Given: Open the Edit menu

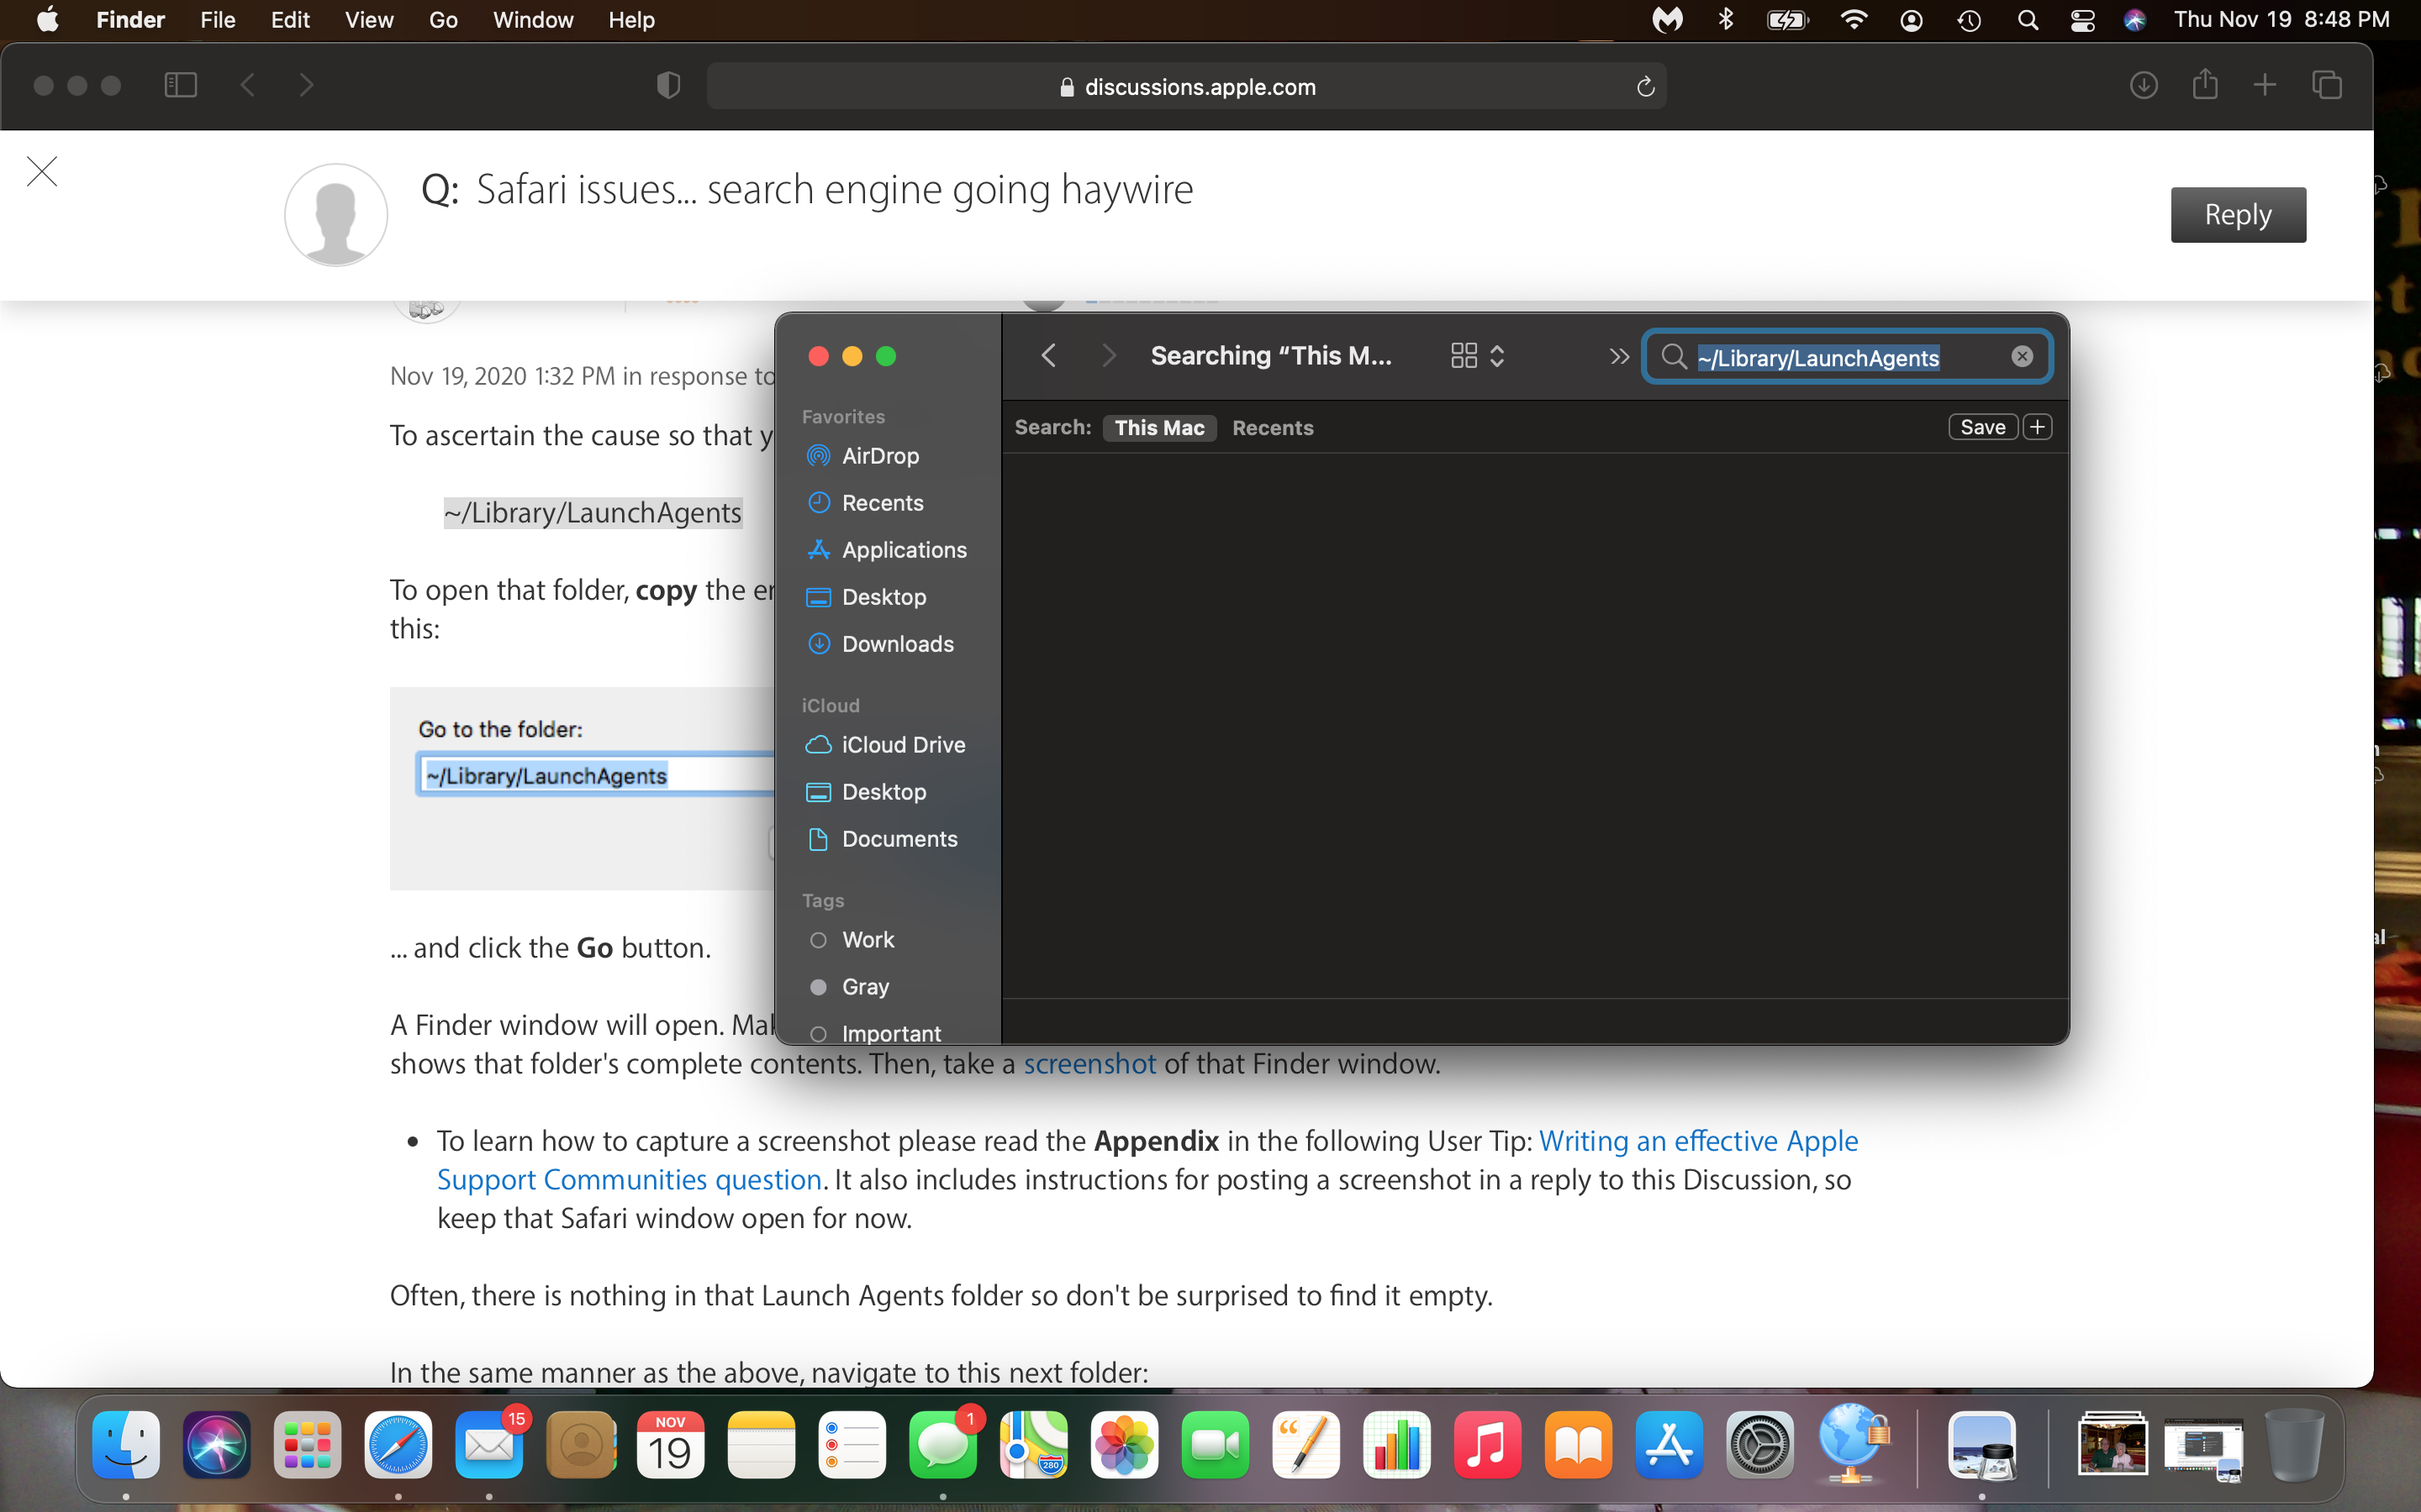Looking at the screenshot, I should [x=290, y=20].
